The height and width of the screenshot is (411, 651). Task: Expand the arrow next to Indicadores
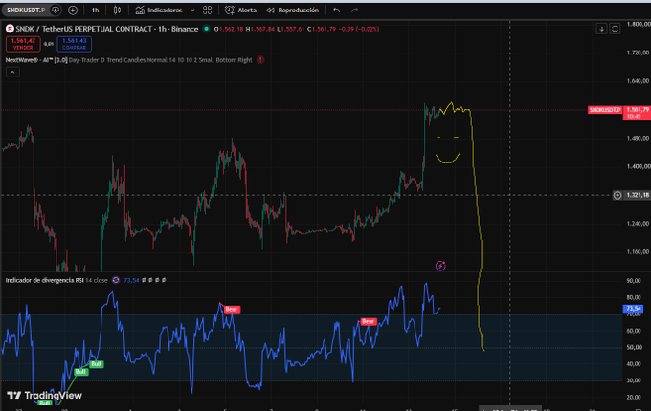(192, 10)
